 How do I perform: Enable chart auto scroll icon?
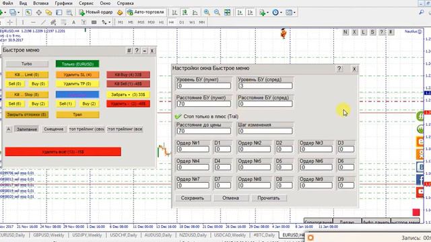pos(240,12)
